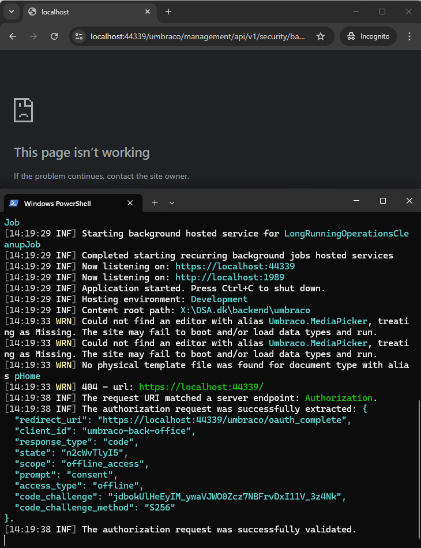Select the Windows PowerShell terminal tab
421x548 pixels.
tap(63, 203)
